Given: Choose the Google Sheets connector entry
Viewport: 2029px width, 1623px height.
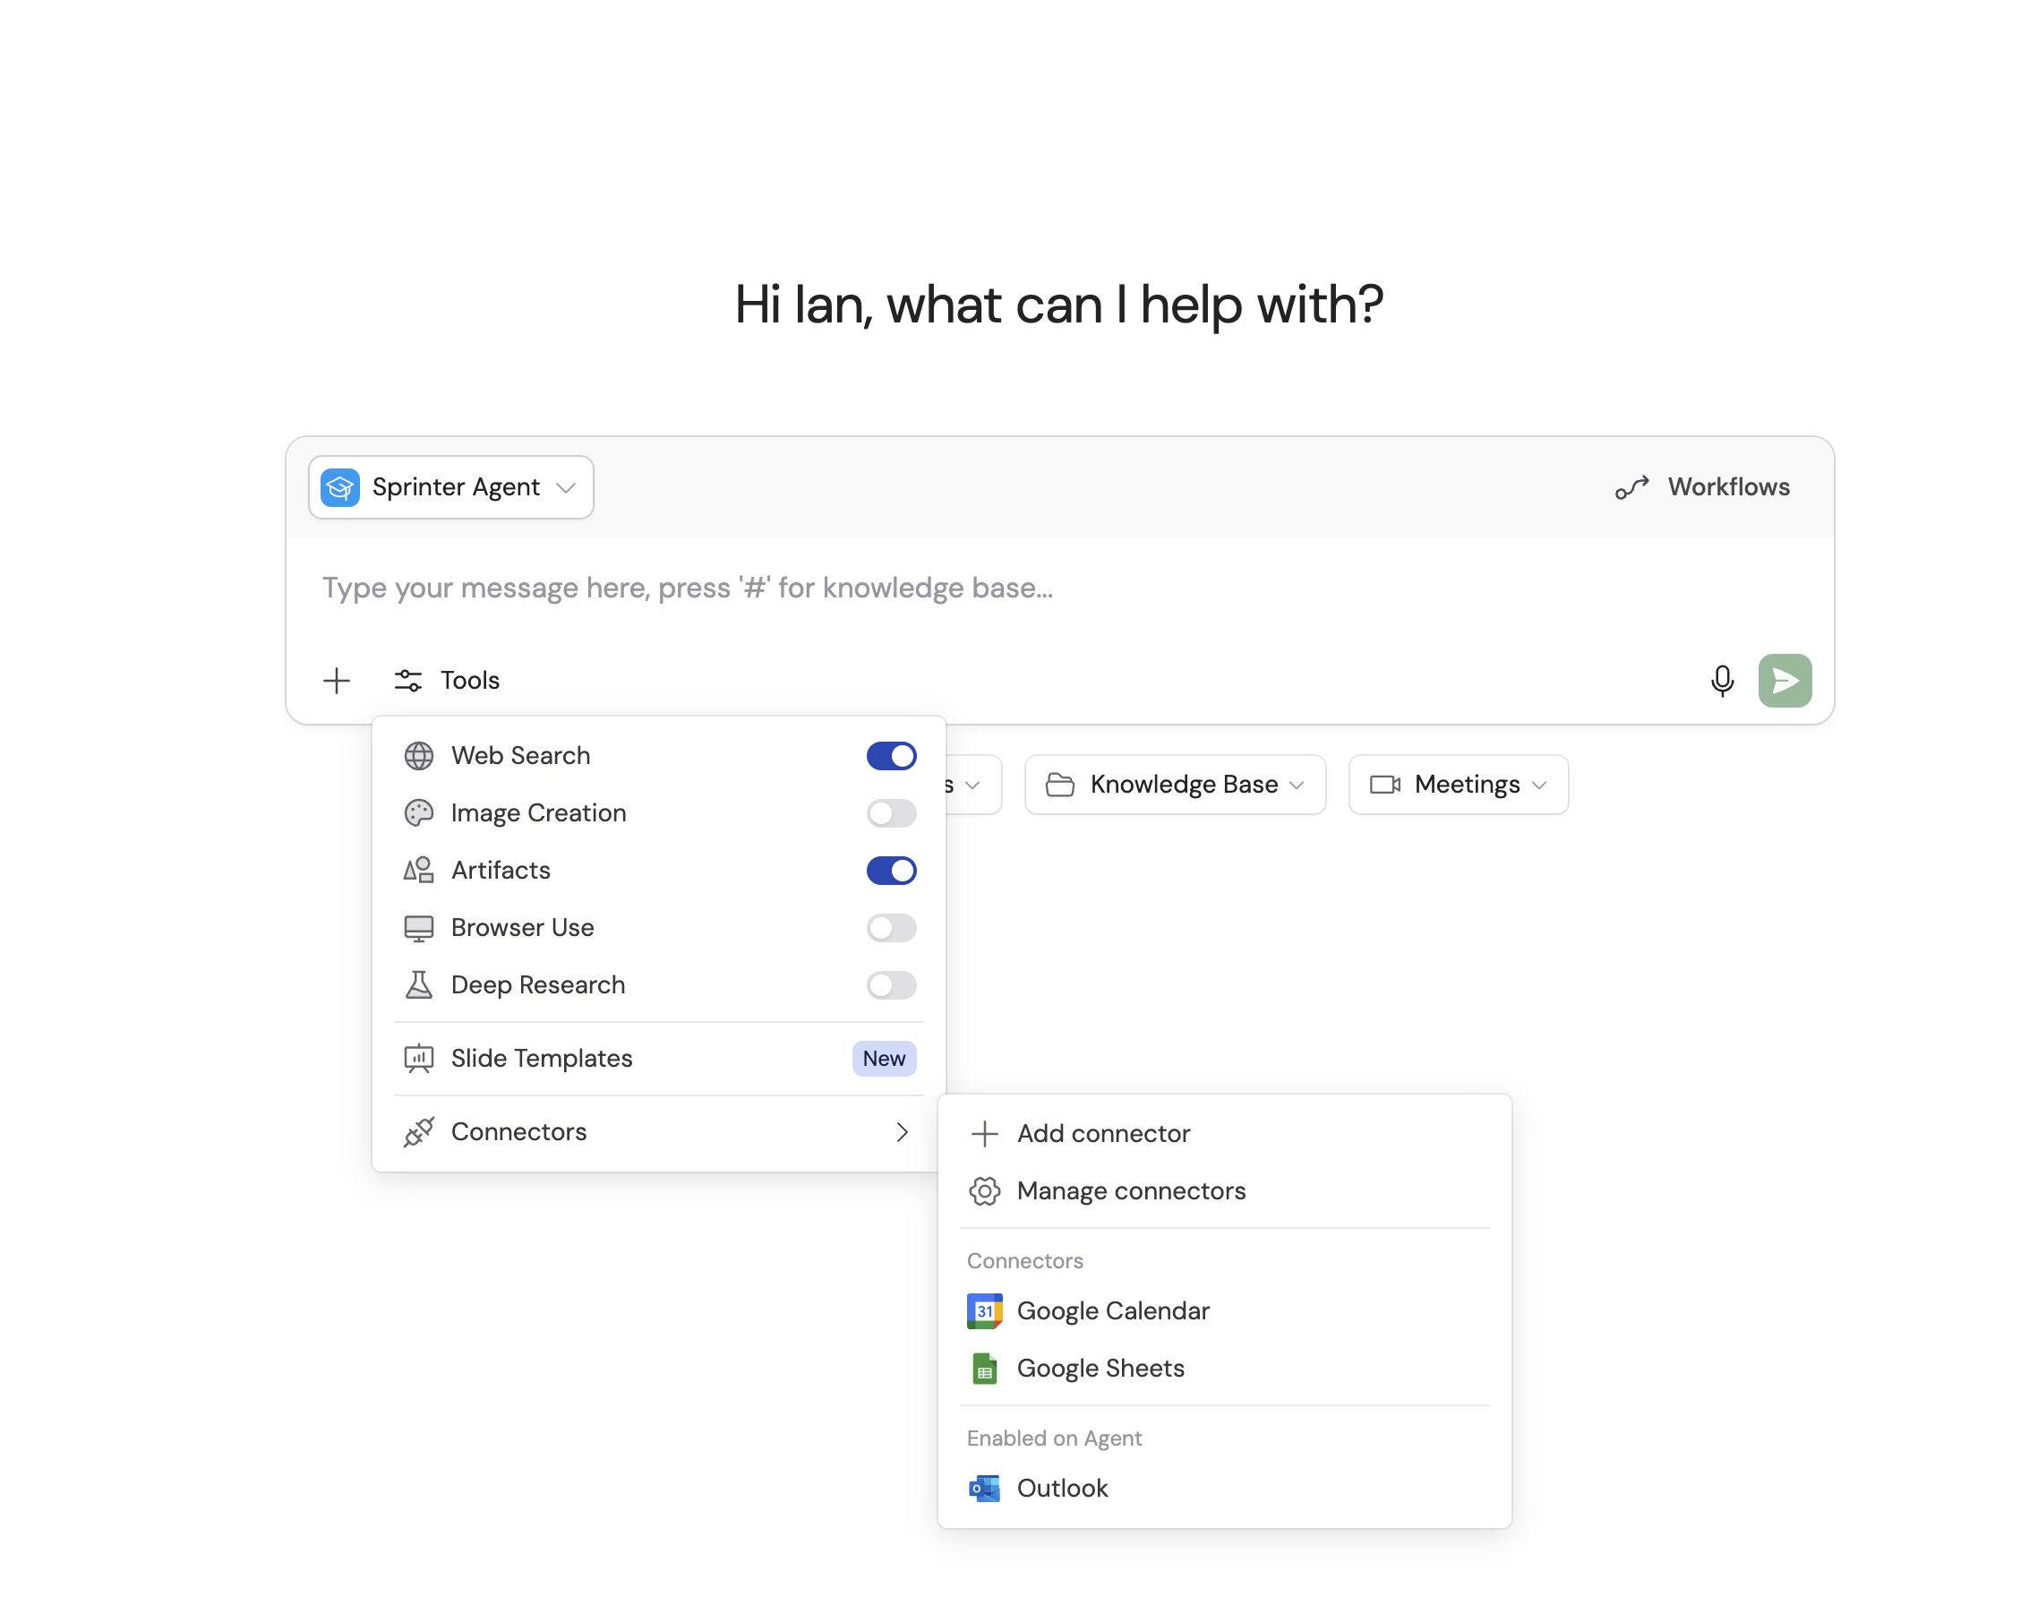Looking at the screenshot, I should 1224,1368.
